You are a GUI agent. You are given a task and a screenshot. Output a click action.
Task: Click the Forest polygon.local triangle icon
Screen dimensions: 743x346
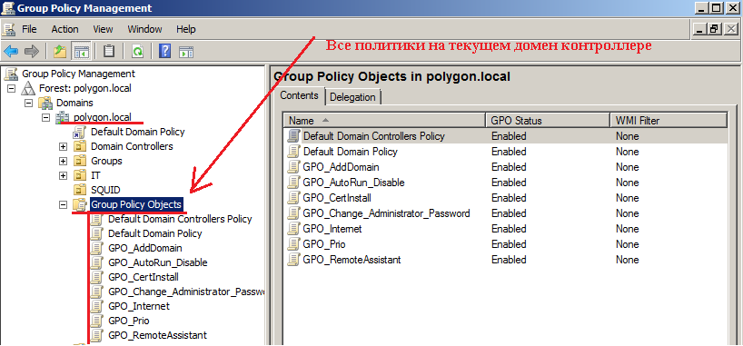pos(28,89)
